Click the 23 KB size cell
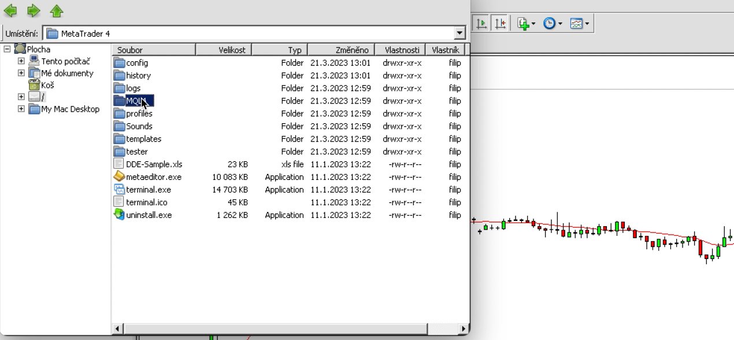The width and height of the screenshot is (734, 340). point(237,164)
